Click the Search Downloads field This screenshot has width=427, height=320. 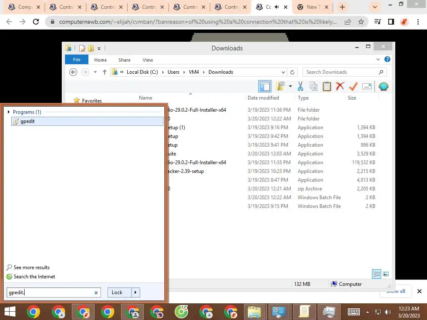(344, 72)
